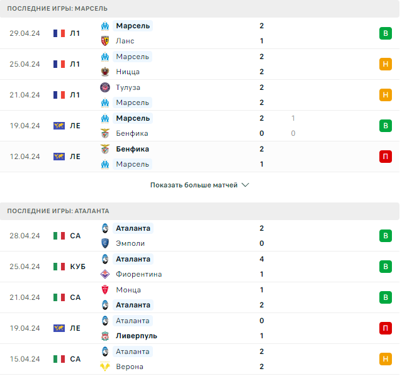Open the Показать больше матчей link
Screen dimensions: 402x376
(x=194, y=185)
